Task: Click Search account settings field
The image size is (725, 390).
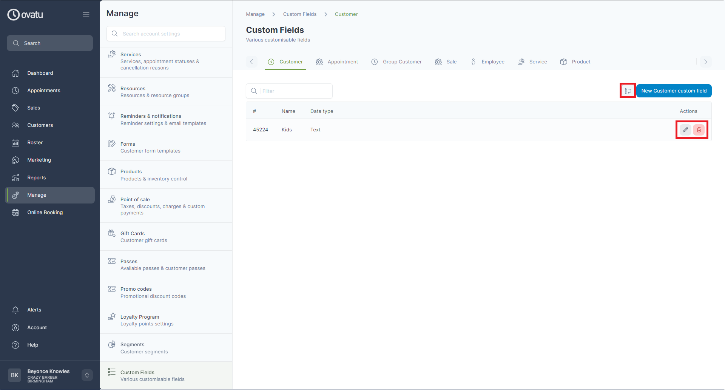Action: click(x=166, y=34)
